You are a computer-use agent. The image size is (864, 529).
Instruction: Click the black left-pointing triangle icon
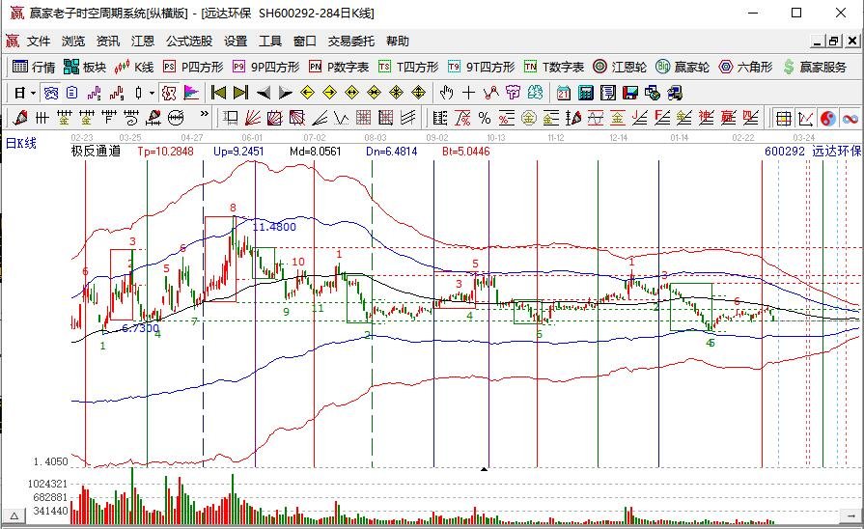pos(264,93)
